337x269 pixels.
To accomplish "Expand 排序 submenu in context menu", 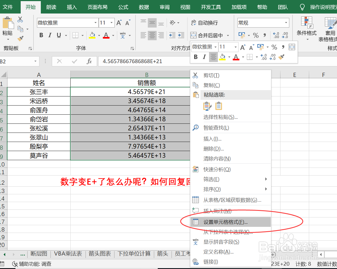I will point(231,189).
